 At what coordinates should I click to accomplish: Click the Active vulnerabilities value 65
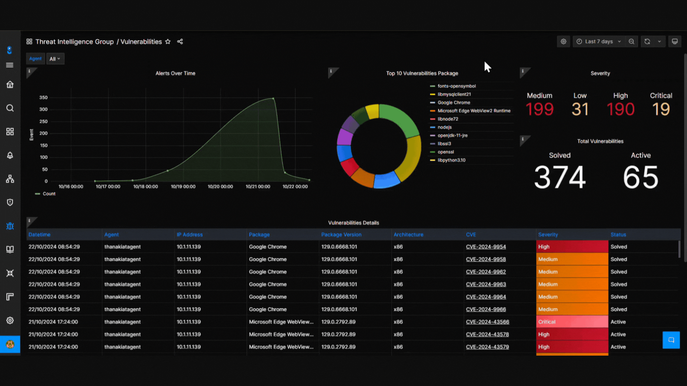(640, 177)
